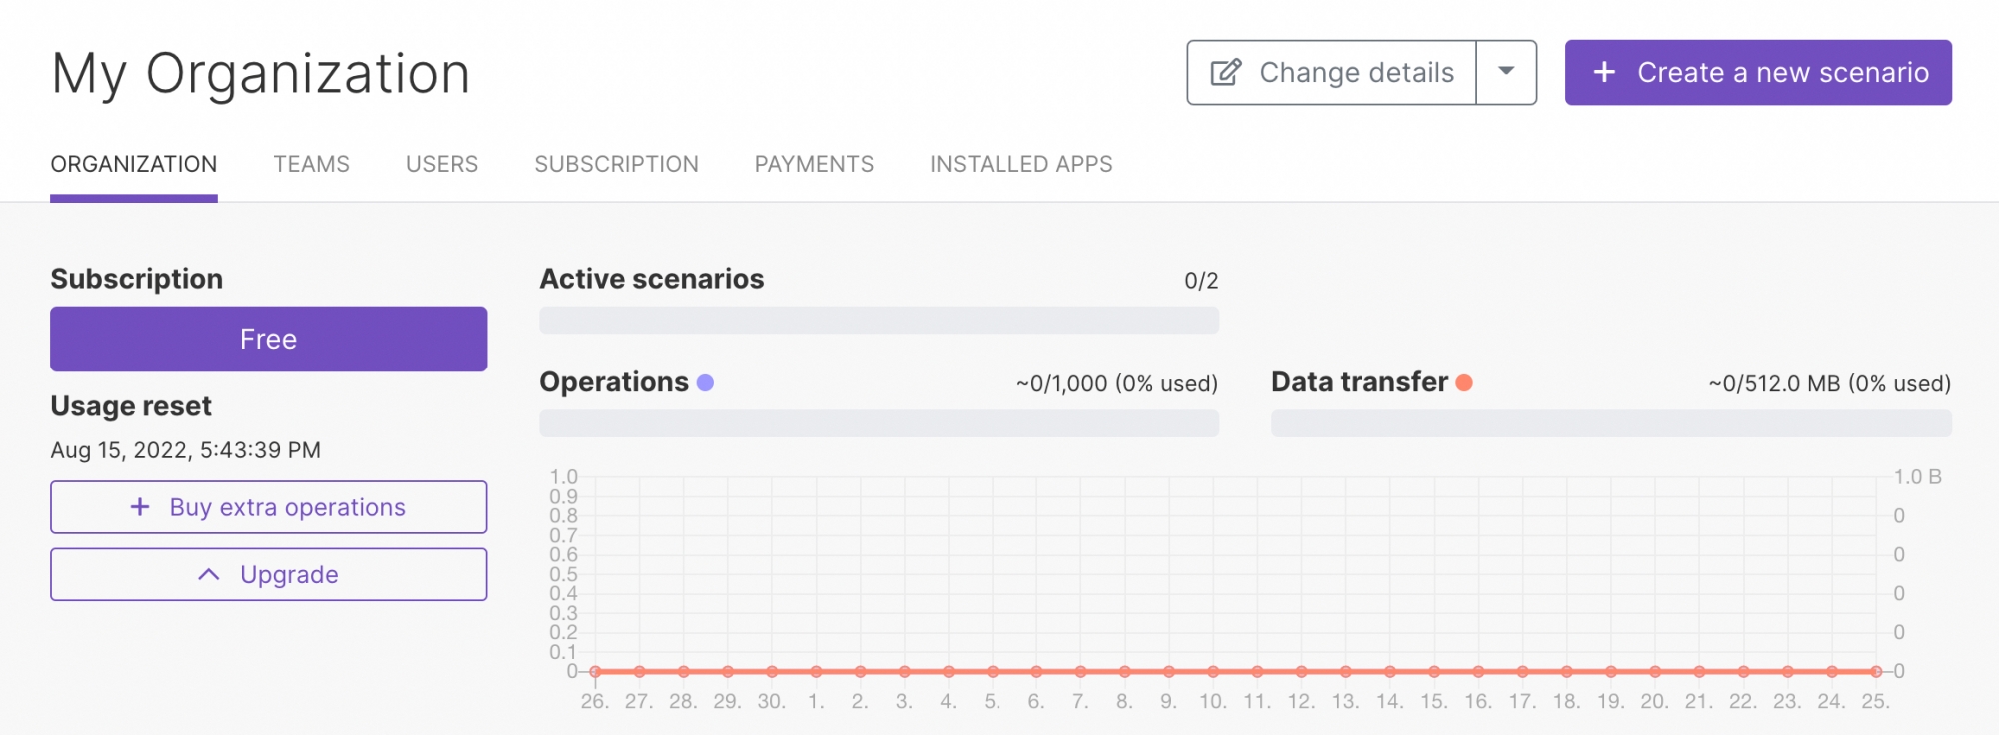1999x735 pixels.
Task: Click the plus icon beside Buy extra operations
Action: [x=140, y=507]
